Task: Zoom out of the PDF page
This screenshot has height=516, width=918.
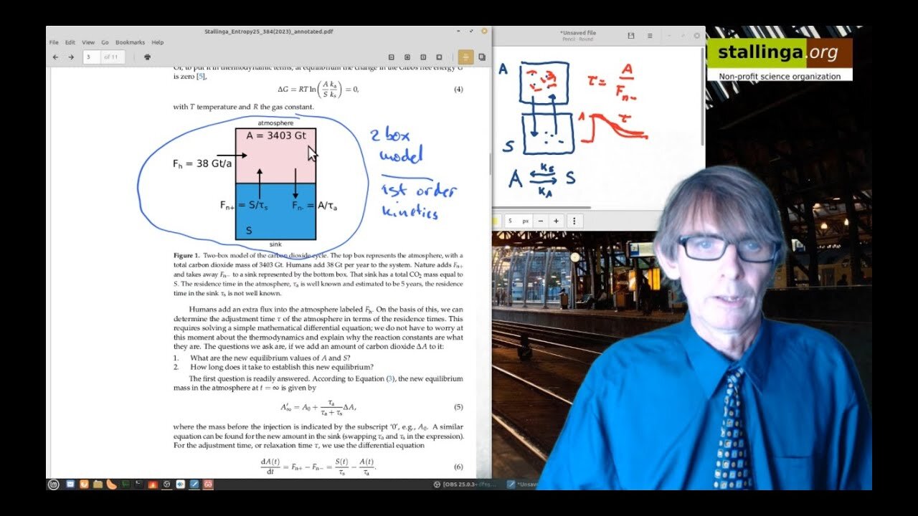Action: (392, 57)
